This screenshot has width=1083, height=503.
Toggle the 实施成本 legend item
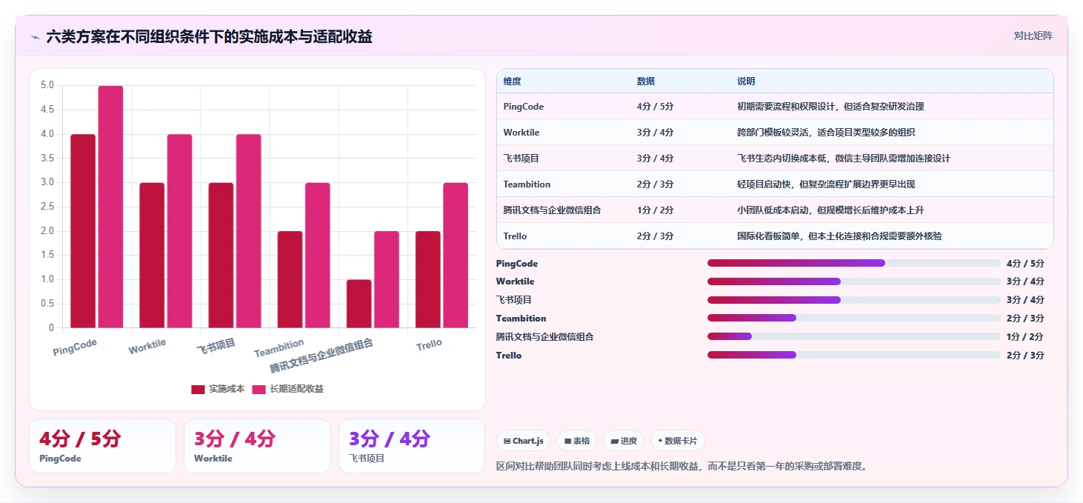[218, 389]
